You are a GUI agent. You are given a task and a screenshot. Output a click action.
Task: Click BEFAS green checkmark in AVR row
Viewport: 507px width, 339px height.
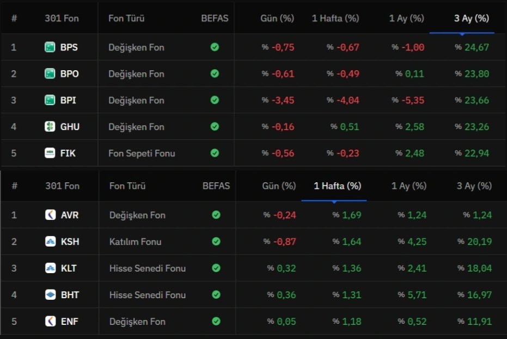tap(216, 214)
